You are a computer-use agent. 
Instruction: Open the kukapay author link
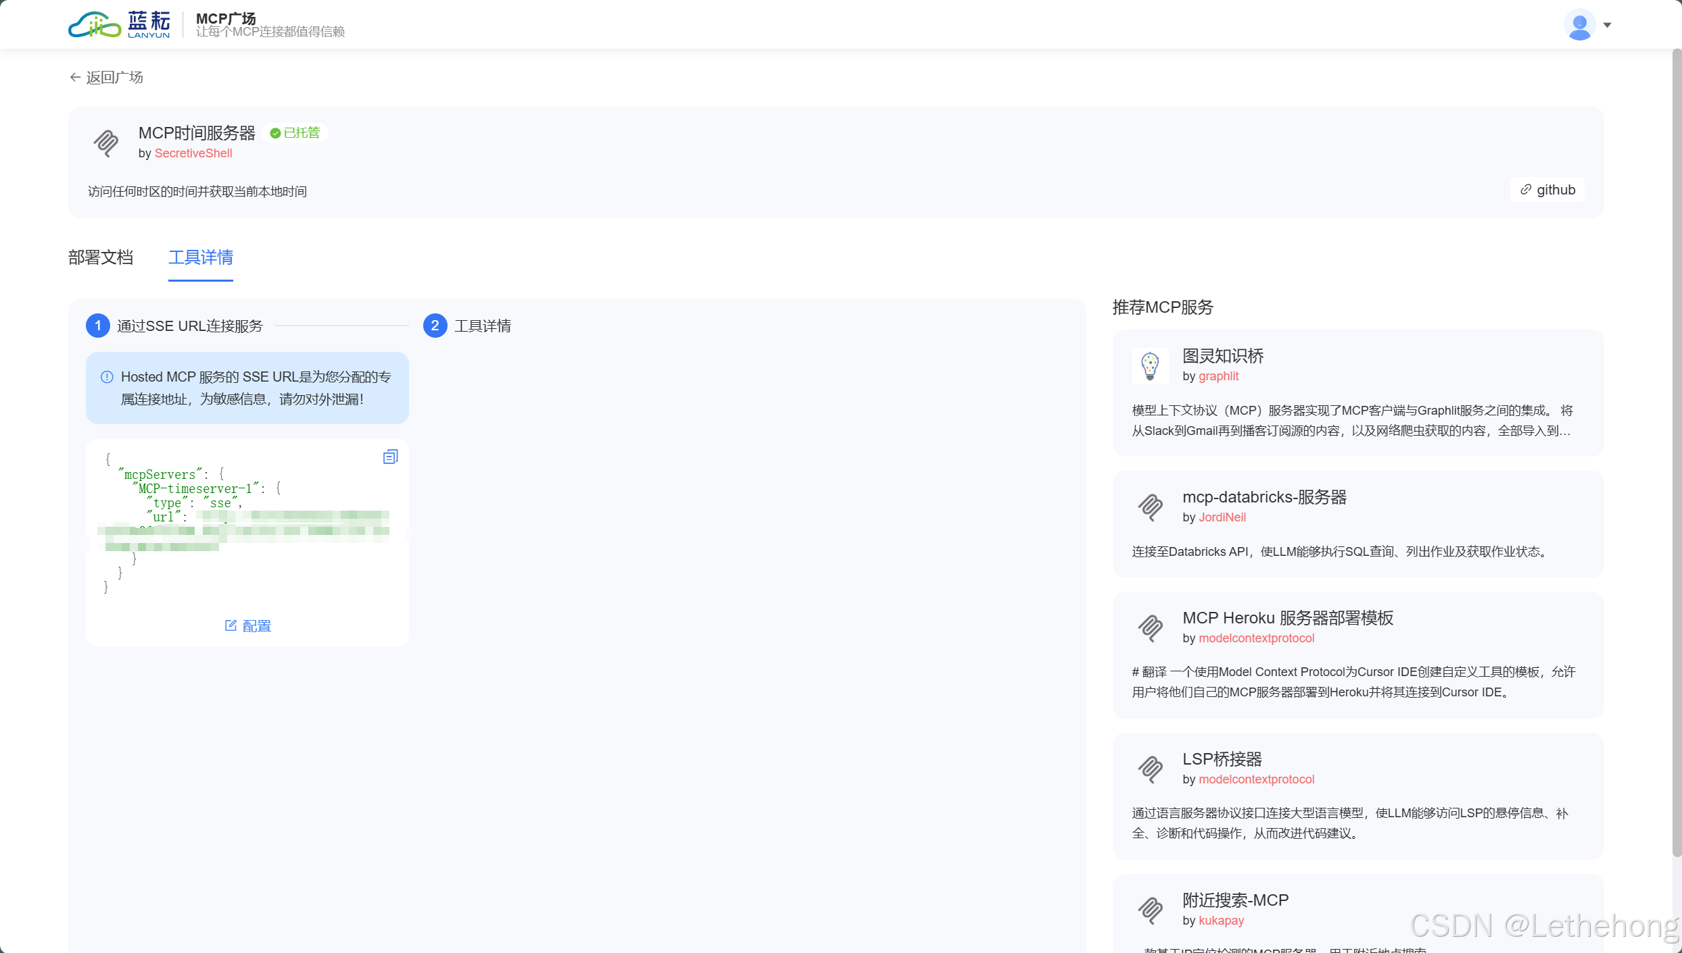(1221, 921)
